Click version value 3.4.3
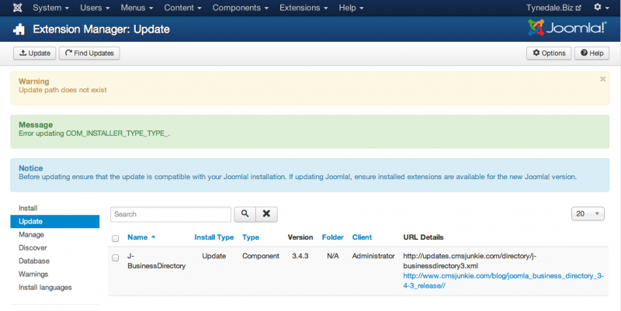 coord(300,256)
